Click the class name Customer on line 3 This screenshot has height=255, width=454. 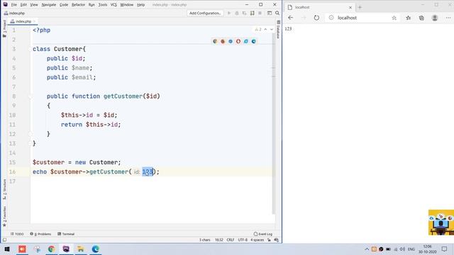click(x=68, y=49)
